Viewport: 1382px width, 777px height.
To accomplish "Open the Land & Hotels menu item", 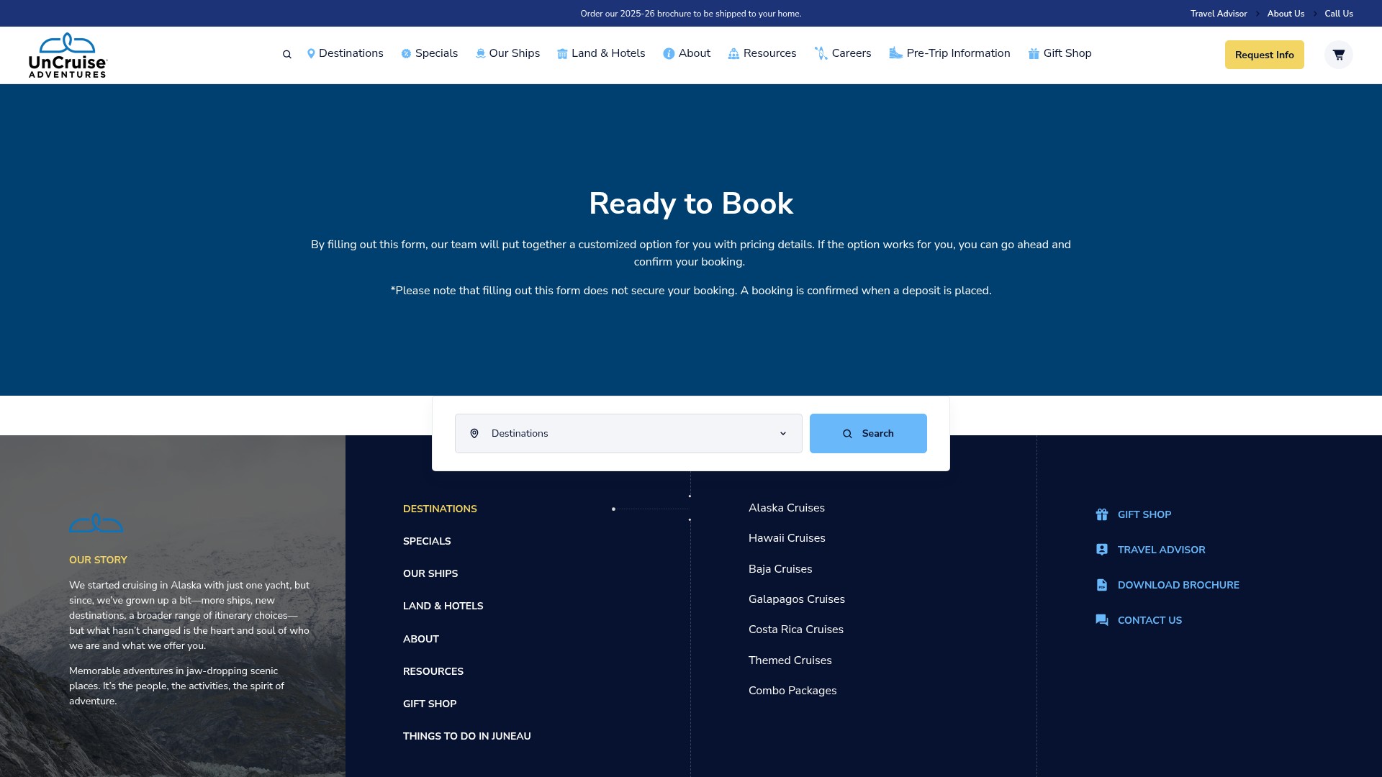I will point(608,53).
